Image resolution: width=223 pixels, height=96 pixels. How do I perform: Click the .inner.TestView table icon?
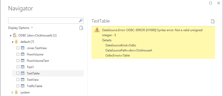pyautogui.click(x=23, y=48)
